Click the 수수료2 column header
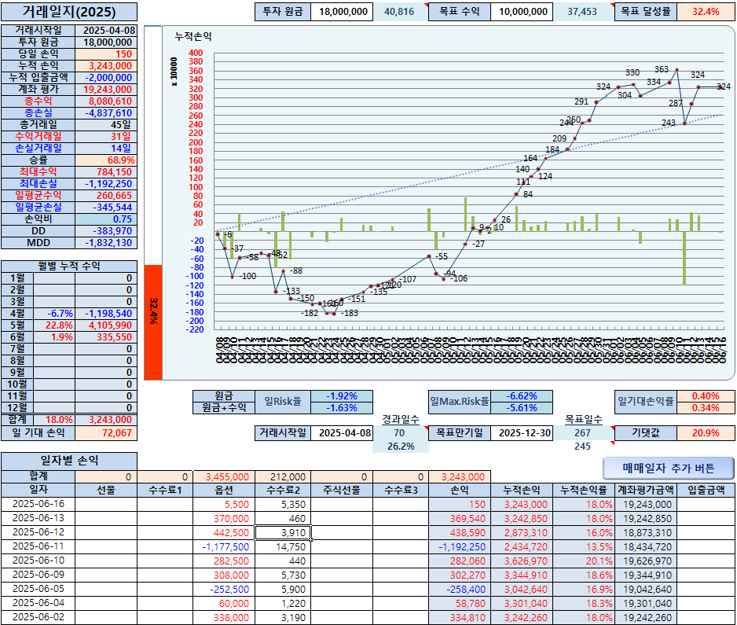737x625 pixels. click(283, 490)
